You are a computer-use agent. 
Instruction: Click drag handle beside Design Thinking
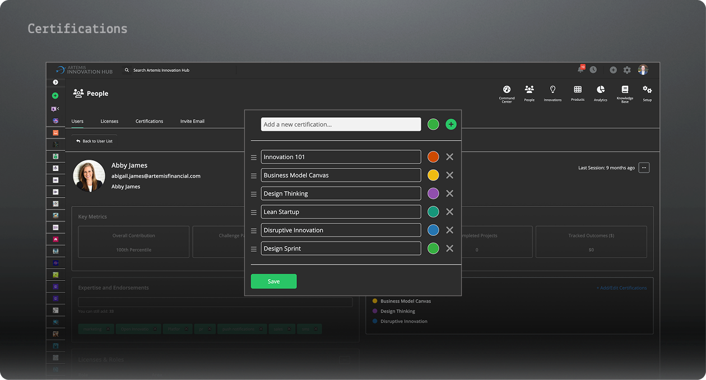coord(254,194)
